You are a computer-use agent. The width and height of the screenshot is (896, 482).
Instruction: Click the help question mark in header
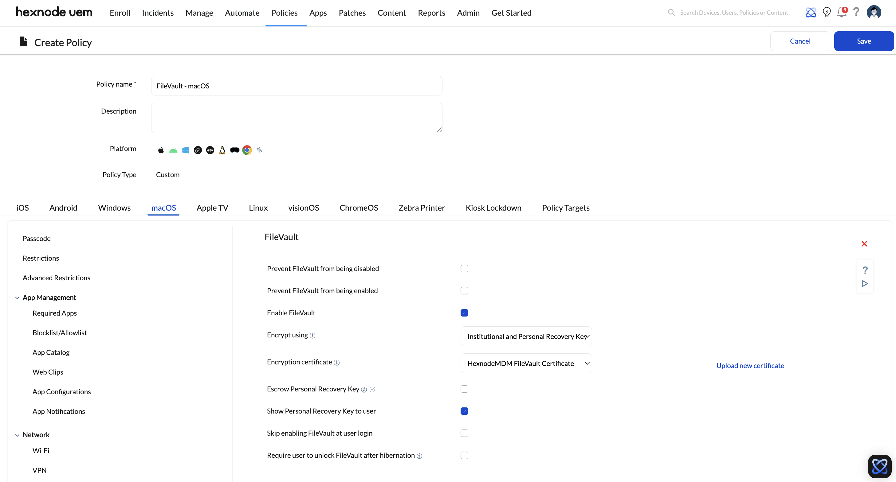tap(856, 12)
